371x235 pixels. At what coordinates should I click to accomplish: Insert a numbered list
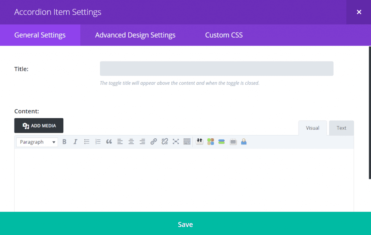(x=98, y=142)
